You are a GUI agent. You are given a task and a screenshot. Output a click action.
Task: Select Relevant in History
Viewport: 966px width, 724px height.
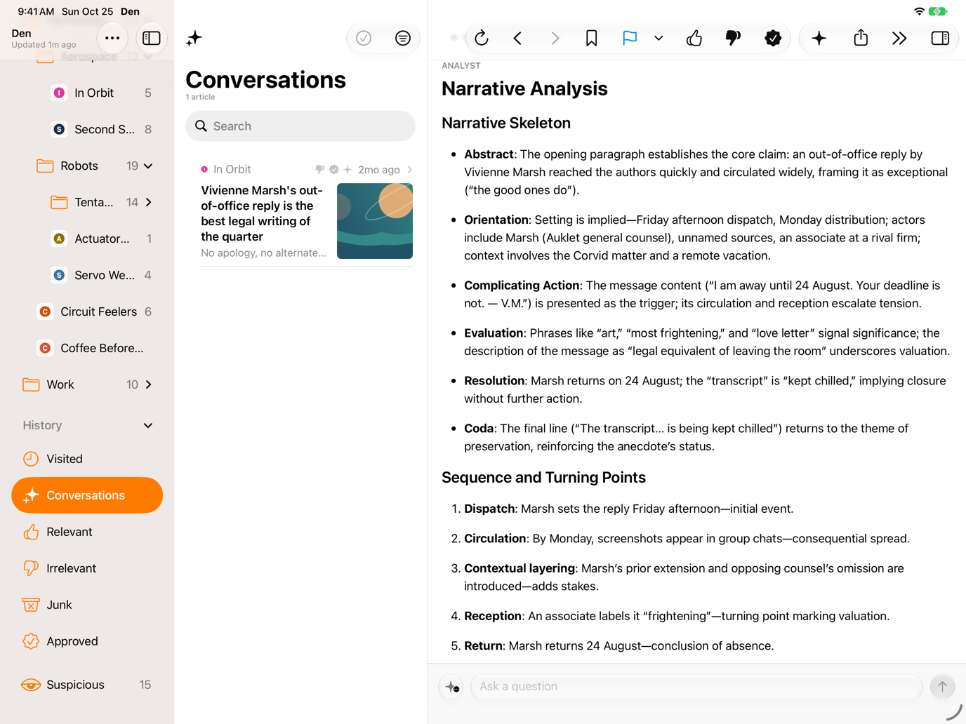pos(87,532)
